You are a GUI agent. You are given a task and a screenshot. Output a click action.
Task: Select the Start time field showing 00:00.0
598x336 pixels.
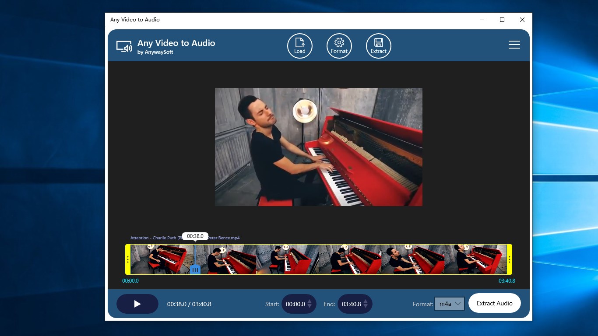coord(296,304)
